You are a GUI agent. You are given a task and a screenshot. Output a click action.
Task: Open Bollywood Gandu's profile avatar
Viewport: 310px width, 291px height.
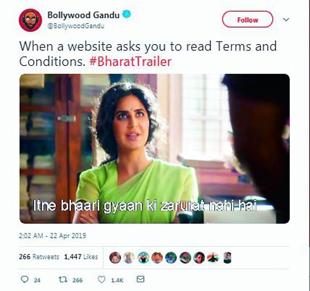(x=30, y=20)
